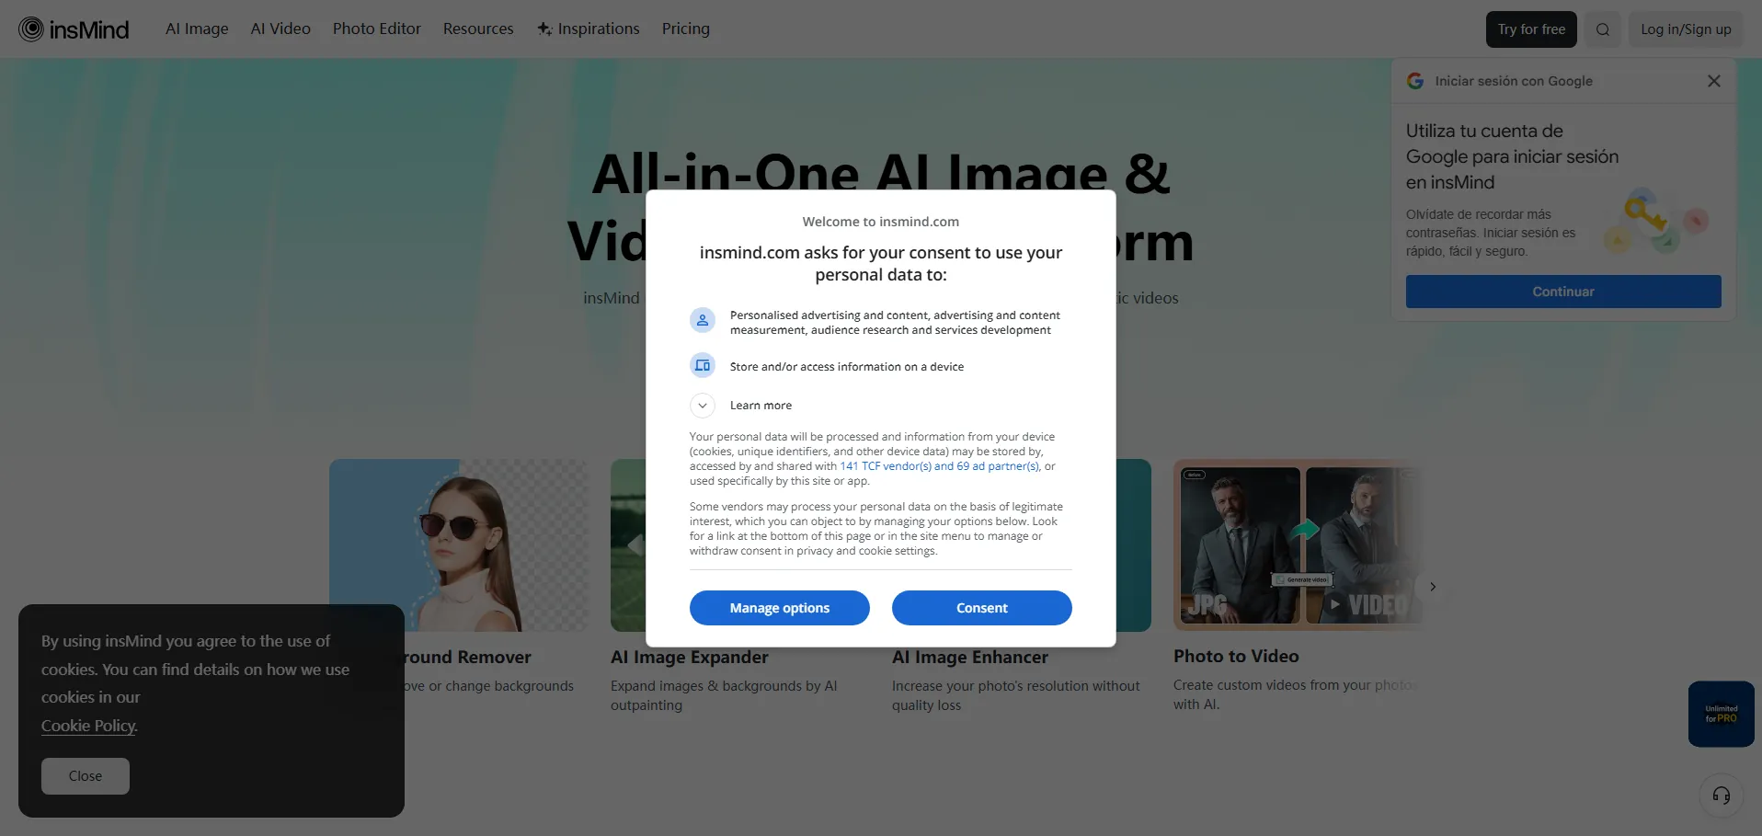Click the Manage options button

[x=779, y=608]
